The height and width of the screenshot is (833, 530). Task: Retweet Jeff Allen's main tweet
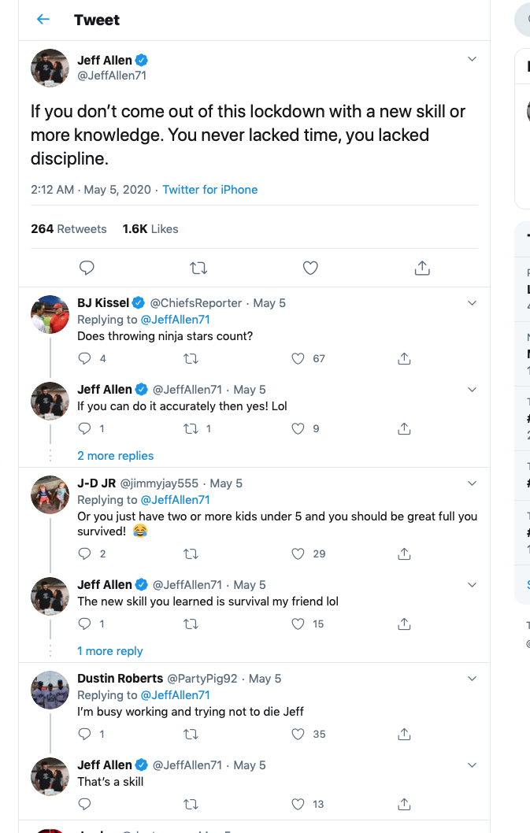pos(198,268)
